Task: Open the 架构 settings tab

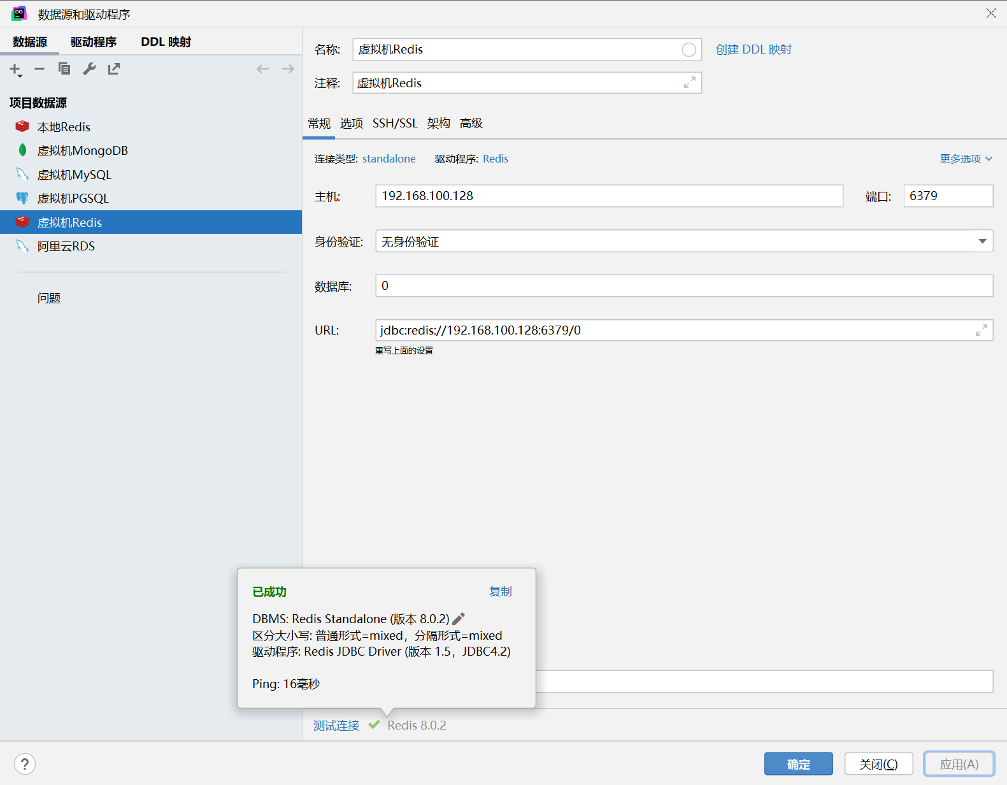Action: click(439, 124)
